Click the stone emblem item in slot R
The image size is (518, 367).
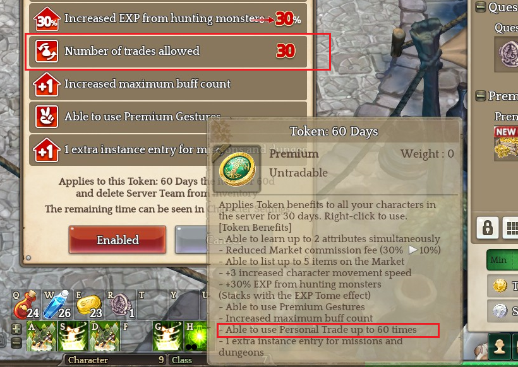[120, 304]
